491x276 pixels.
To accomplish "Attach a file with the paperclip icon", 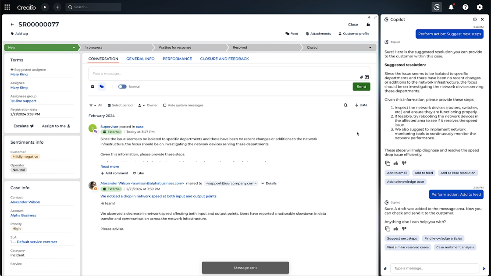I will click(x=362, y=77).
